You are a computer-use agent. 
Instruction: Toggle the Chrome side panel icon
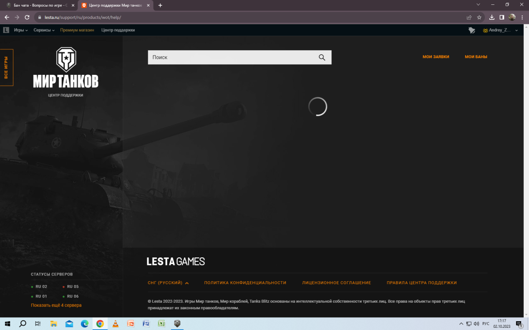pyautogui.click(x=502, y=18)
